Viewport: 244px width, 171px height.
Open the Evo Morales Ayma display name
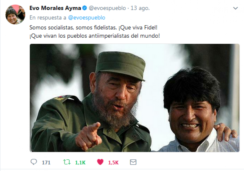pyautogui.click(x=55, y=8)
